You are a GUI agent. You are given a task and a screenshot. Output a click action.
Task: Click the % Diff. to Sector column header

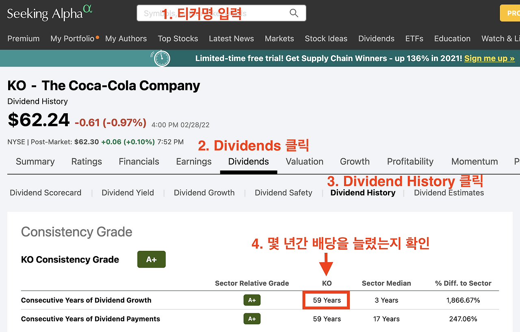(x=463, y=283)
